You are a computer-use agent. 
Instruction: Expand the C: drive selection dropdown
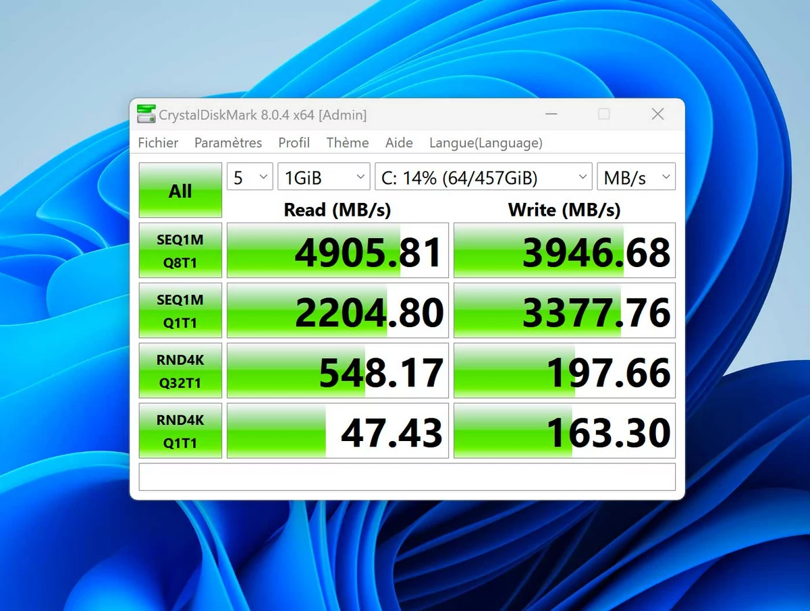coord(483,177)
